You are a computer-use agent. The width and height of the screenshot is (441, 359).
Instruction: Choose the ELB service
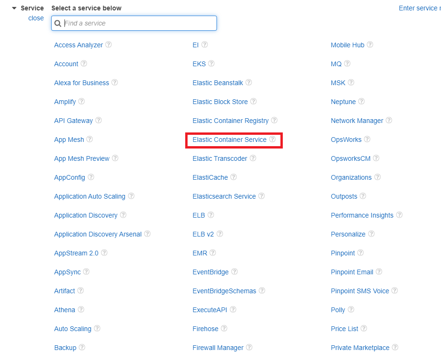(198, 215)
